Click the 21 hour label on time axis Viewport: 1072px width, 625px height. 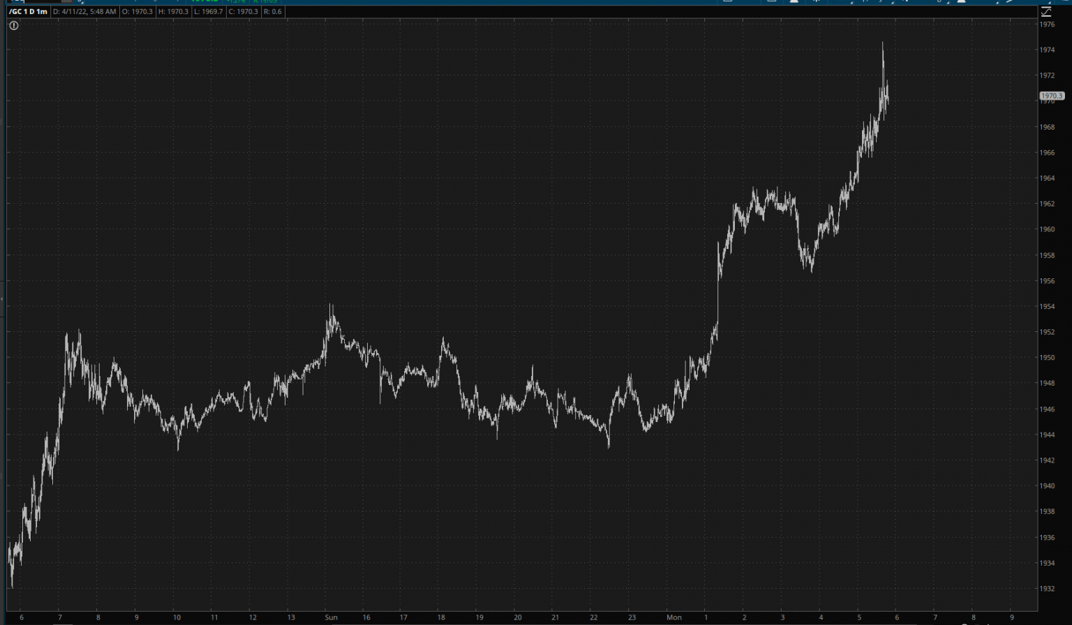[x=555, y=617]
